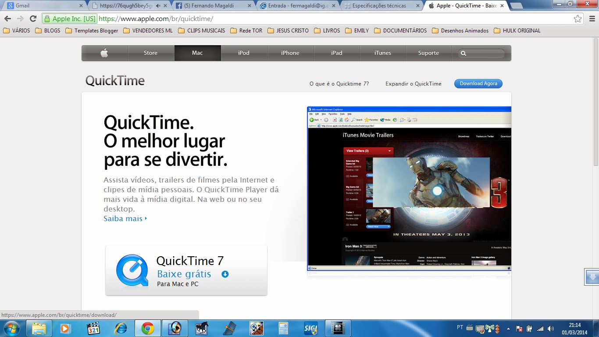Click the Apple logo in the navigation bar
The width and height of the screenshot is (599, 337).
[104, 53]
